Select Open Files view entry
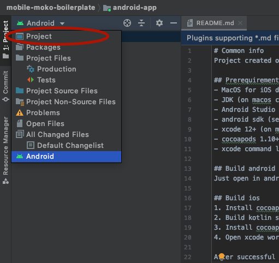Screen dimensions: 279x263 (x=67, y=124)
